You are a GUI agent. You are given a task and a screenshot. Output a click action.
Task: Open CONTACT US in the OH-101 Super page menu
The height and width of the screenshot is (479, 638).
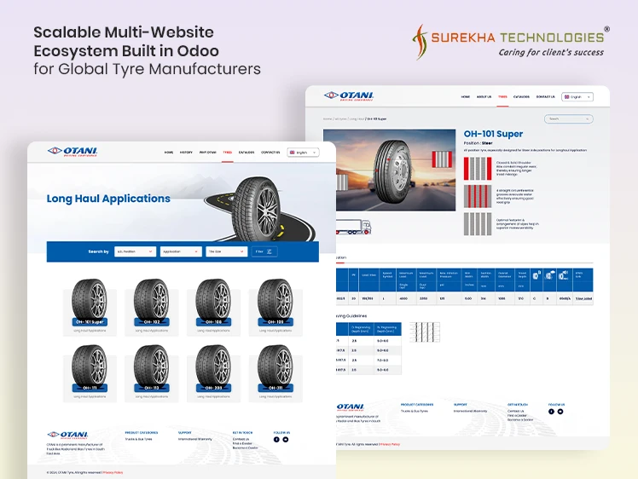[x=545, y=97]
